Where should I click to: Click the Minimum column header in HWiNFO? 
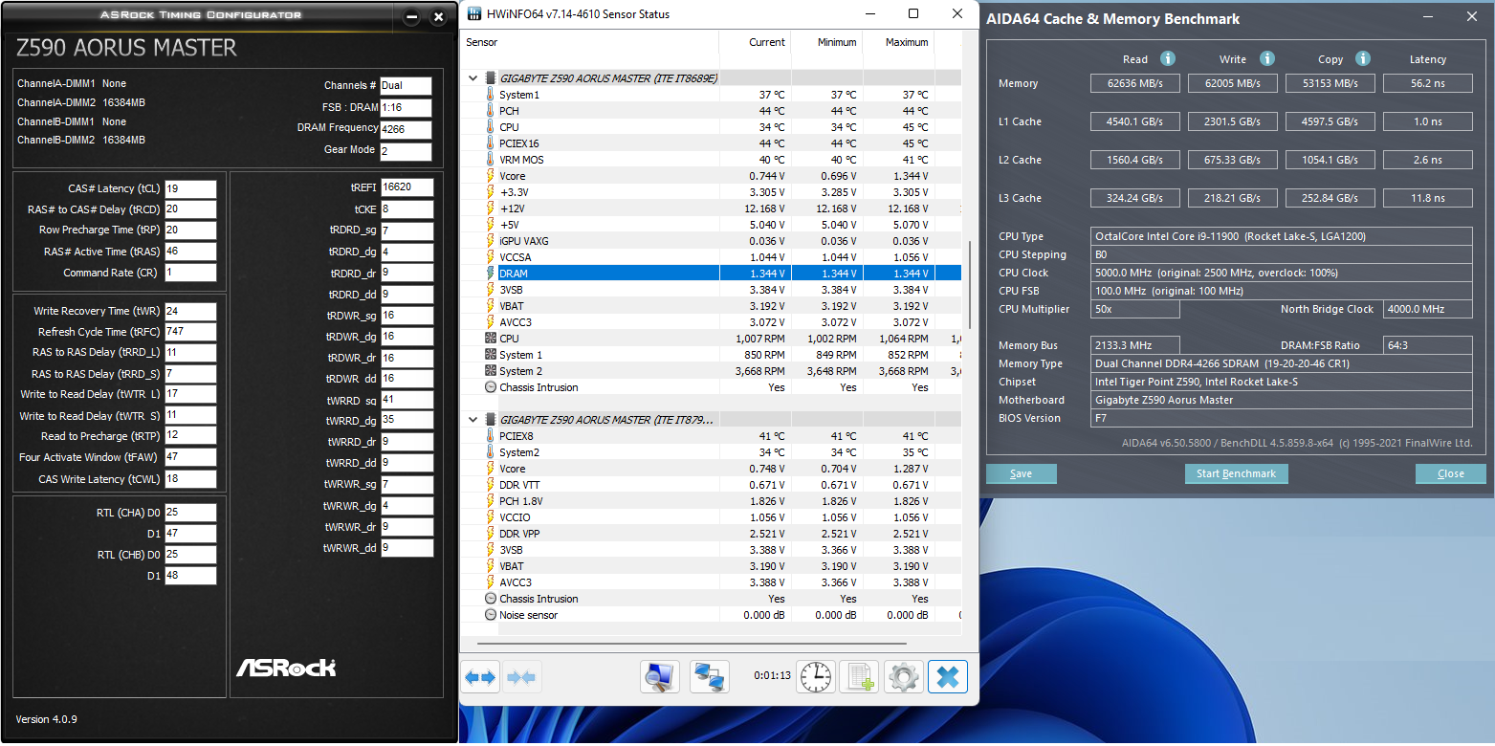click(x=826, y=42)
